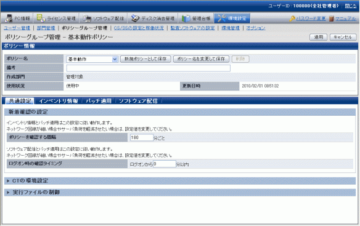Click the ディスク消去管理 icon
This screenshot has width=360, height=226.
[x=135, y=18]
